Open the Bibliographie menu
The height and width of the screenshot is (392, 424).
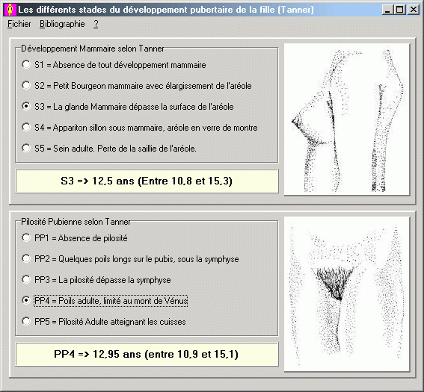(x=62, y=24)
